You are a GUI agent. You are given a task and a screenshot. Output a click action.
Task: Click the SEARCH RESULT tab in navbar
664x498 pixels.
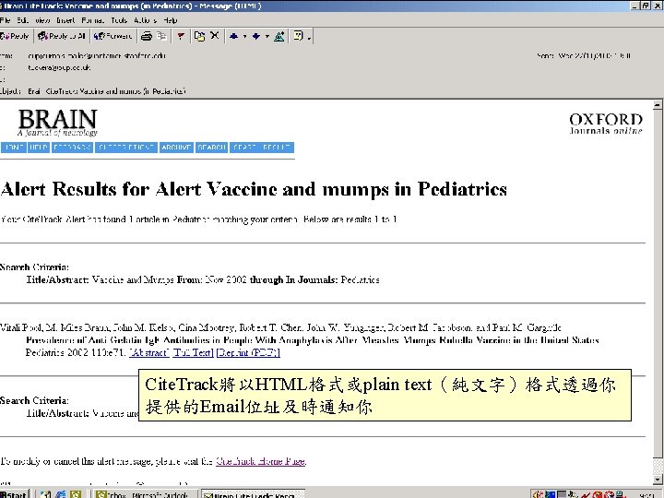(x=262, y=148)
